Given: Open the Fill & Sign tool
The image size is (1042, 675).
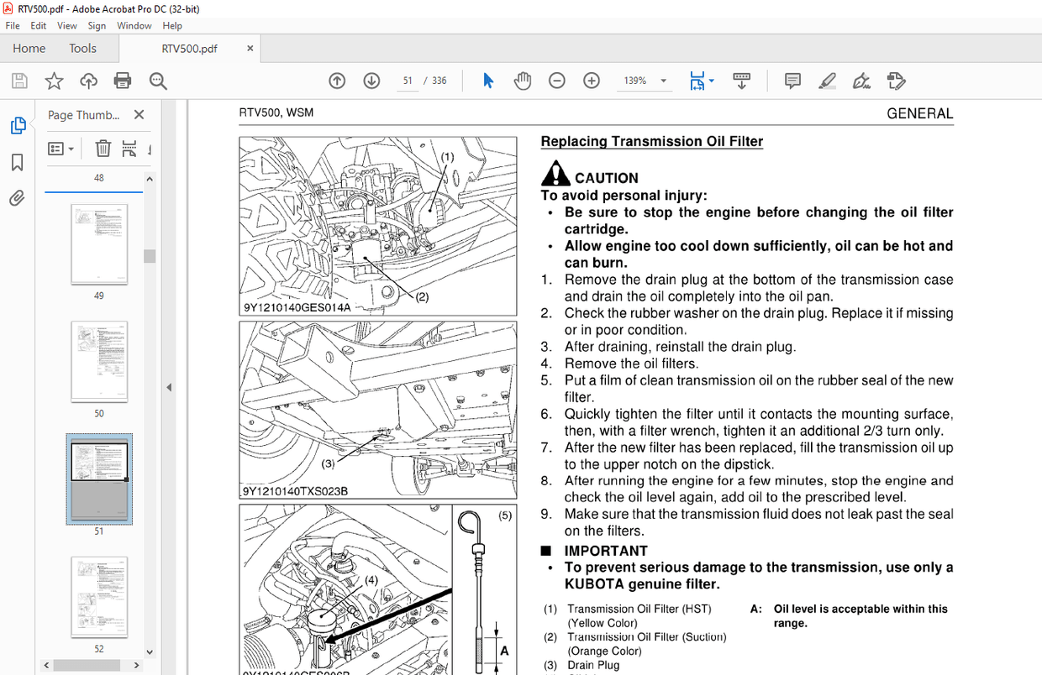Looking at the screenshot, I should tap(861, 80).
